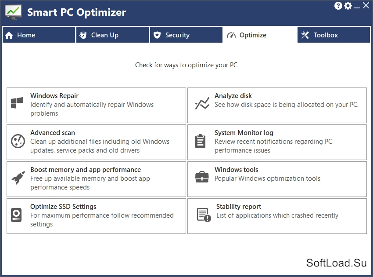This screenshot has height=277, width=373.
Task: Click the drive icon for Optimize SSD Settings
Action: coord(16,215)
